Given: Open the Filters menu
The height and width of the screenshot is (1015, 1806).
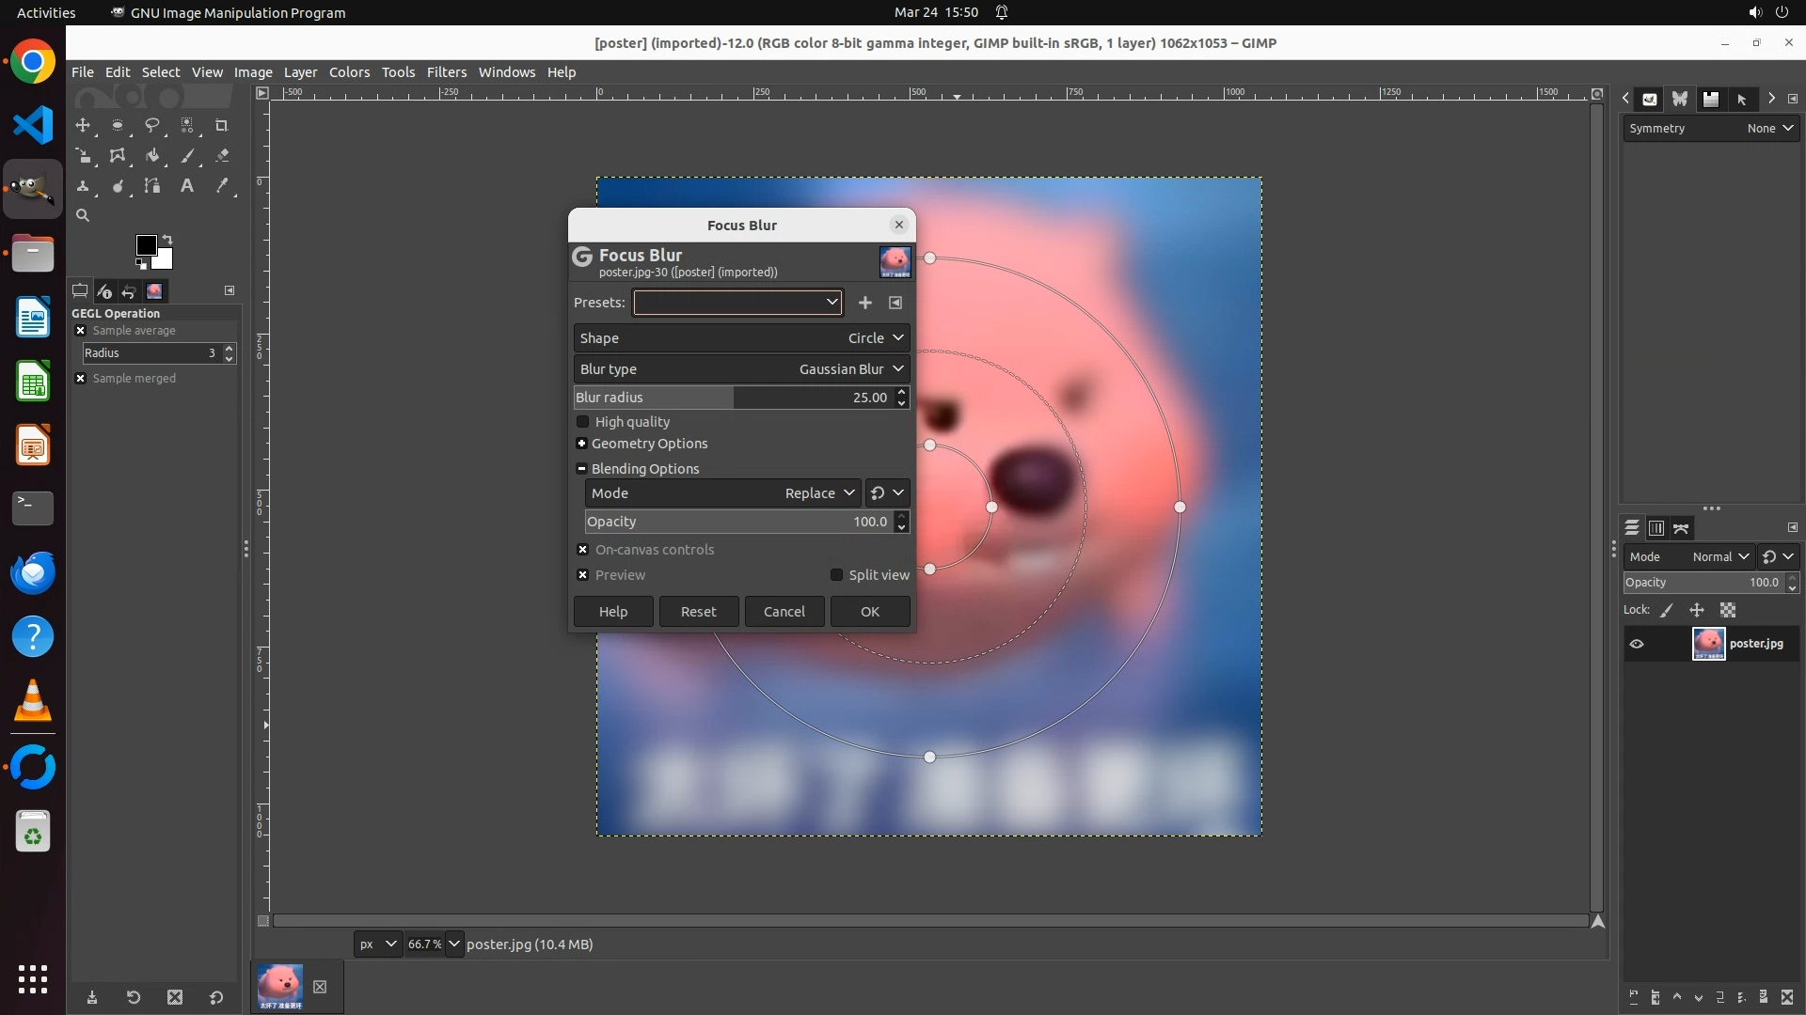Looking at the screenshot, I should pos(446,72).
